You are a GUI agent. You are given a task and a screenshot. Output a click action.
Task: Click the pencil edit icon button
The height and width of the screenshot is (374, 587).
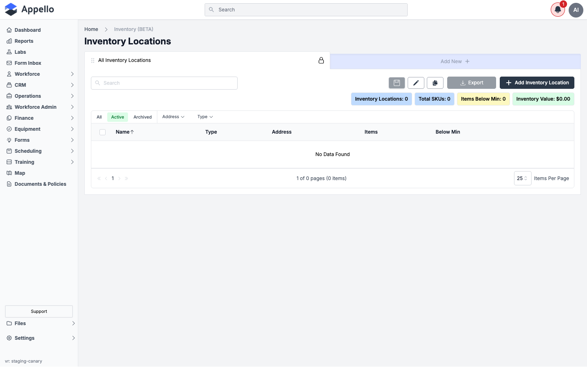point(416,83)
